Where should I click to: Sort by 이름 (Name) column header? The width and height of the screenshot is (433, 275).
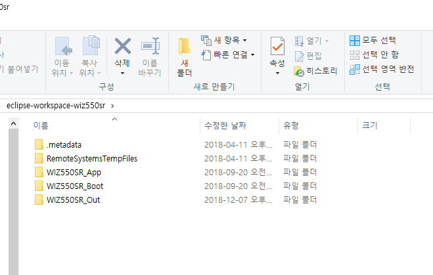[x=41, y=125]
